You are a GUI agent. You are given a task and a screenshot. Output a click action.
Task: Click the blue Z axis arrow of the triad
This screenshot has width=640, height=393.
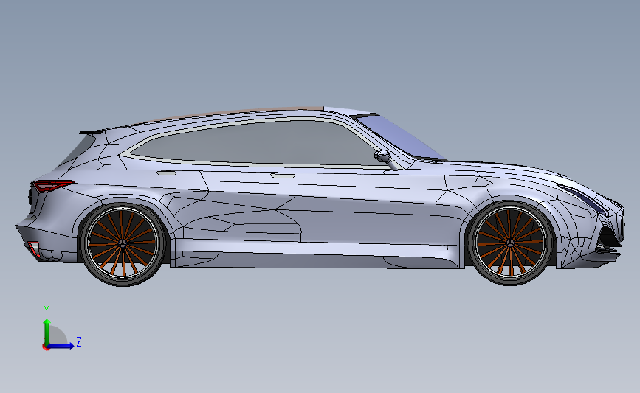[x=61, y=346]
